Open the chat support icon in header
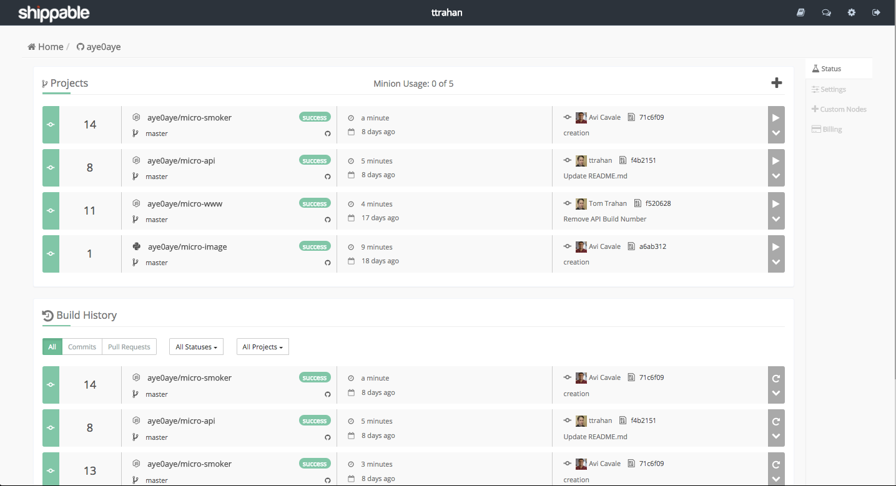Image resolution: width=896 pixels, height=486 pixels. (x=826, y=12)
